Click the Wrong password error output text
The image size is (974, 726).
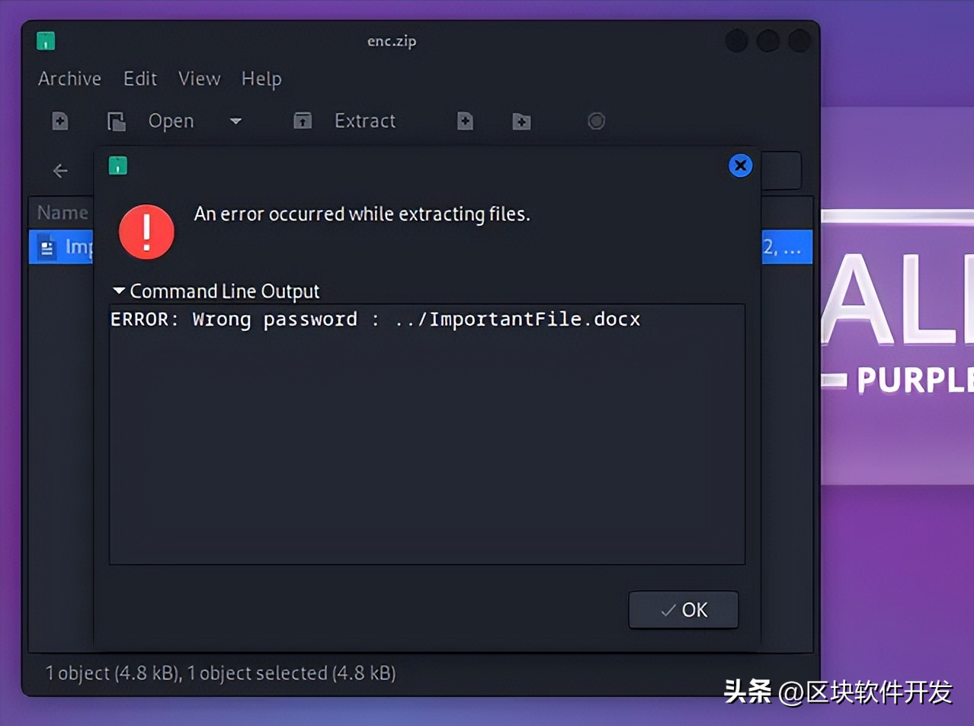pyautogui.click(x=375, y=320)
